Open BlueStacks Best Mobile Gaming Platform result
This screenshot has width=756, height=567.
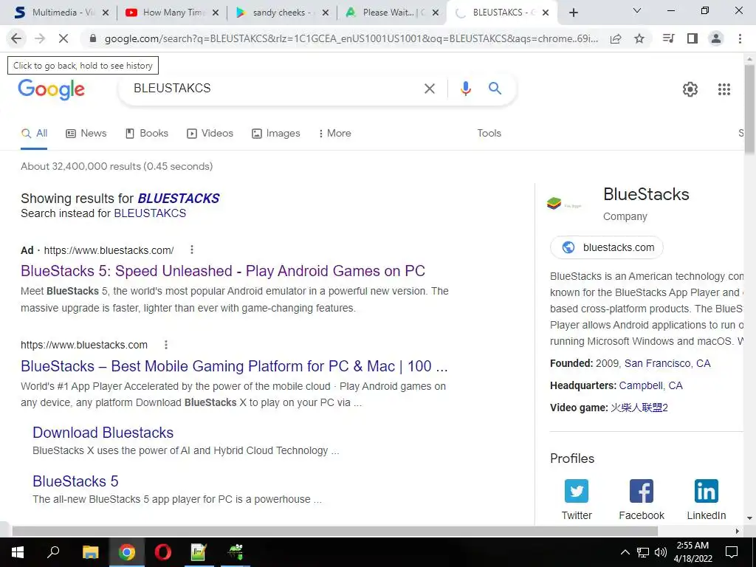pos(234,366)
